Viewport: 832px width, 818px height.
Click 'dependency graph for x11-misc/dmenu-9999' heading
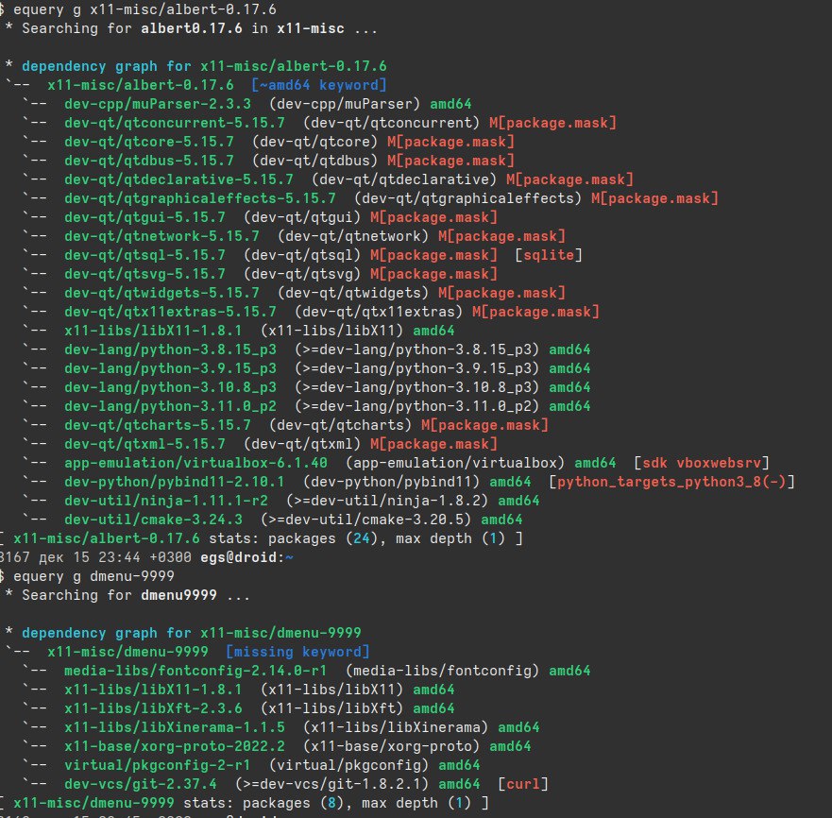pyautogui.click(x=192, y=633)
